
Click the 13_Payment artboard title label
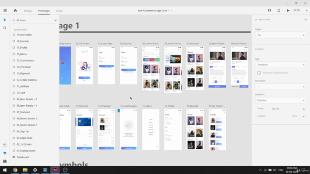click(82, 106)
